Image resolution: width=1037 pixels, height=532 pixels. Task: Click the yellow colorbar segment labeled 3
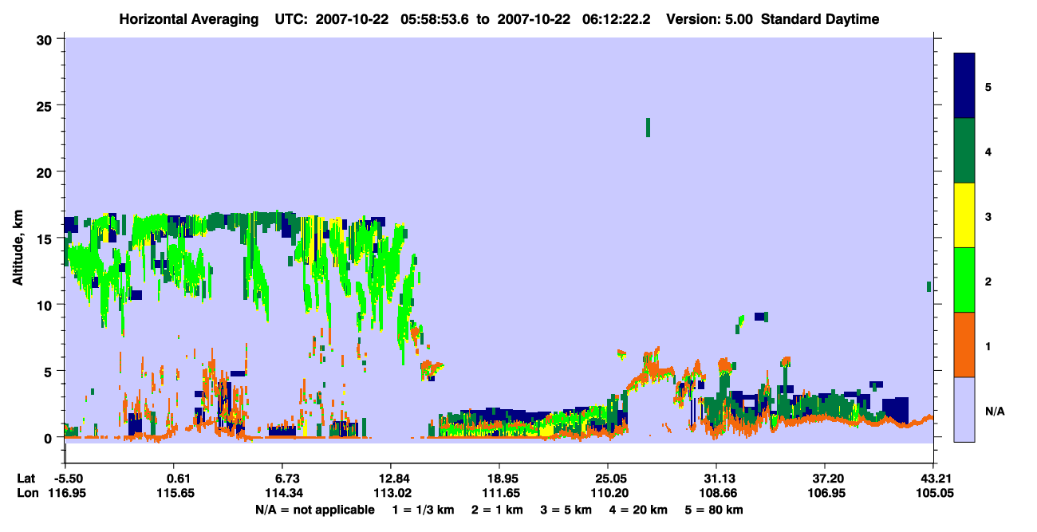pyautogui.click(x=964, y=215)
